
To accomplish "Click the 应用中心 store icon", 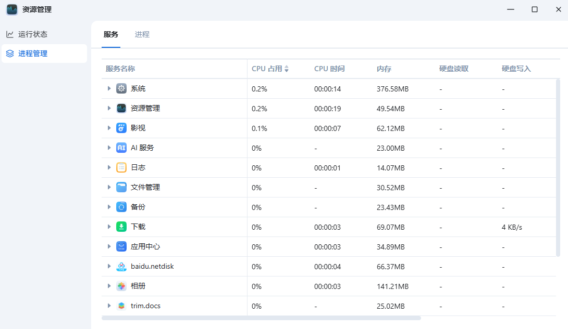I will (121, 247).
